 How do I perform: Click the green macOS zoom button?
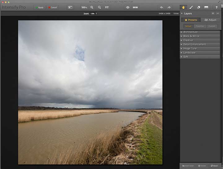[x=9, y=2]
